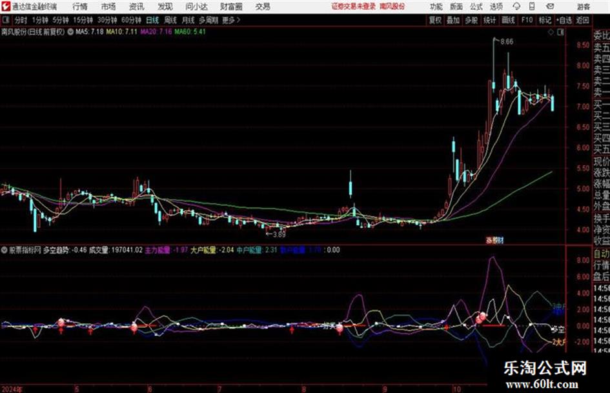Click the 复权 toolbar button
The width and height of the screenshot is (610, 393).
click(x=435, y=20)
